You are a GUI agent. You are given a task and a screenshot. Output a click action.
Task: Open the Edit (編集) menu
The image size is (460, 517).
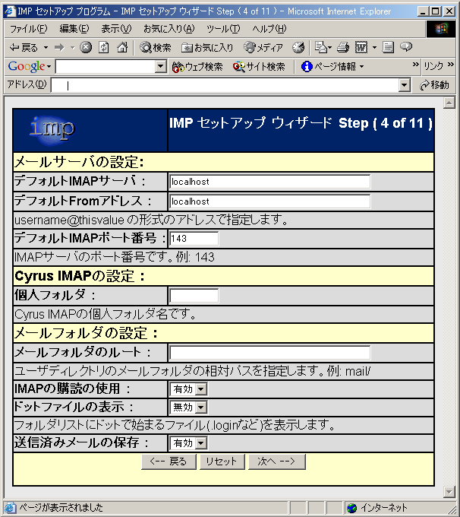tap(74, 29)
